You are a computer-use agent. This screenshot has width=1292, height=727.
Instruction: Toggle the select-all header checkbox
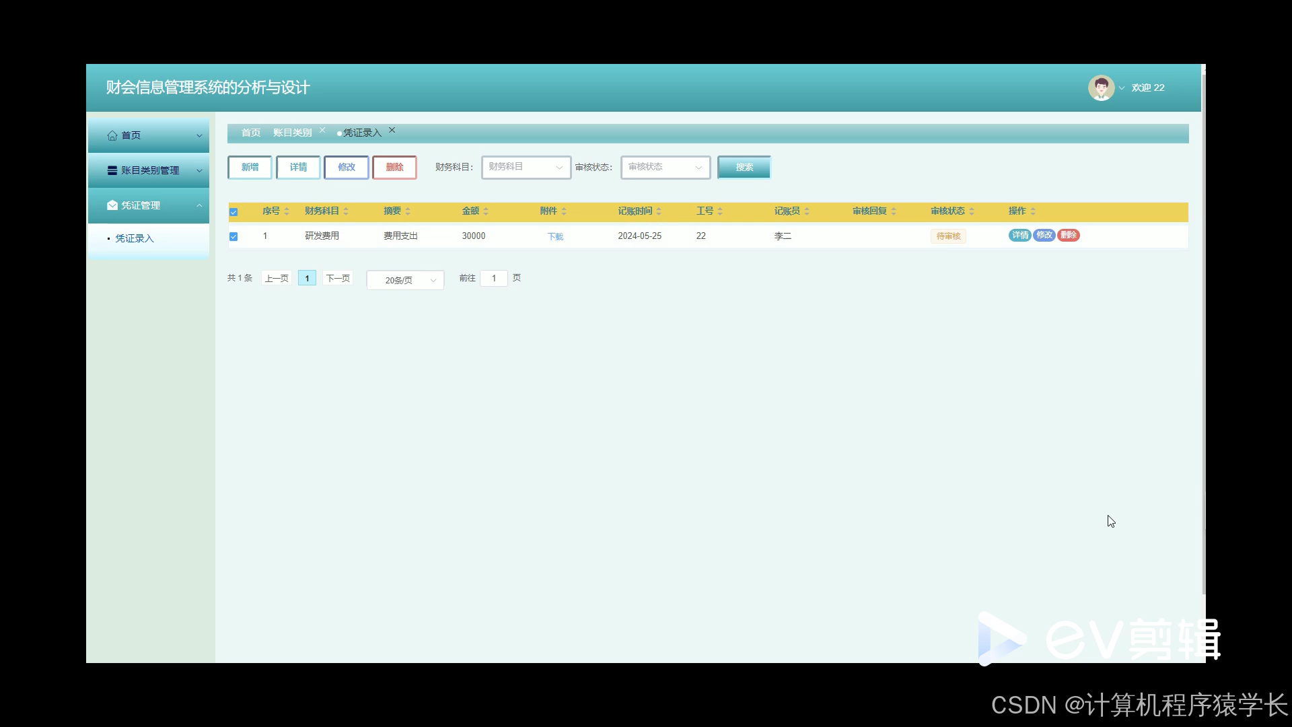pyautogui.click(x=234, y=212)
